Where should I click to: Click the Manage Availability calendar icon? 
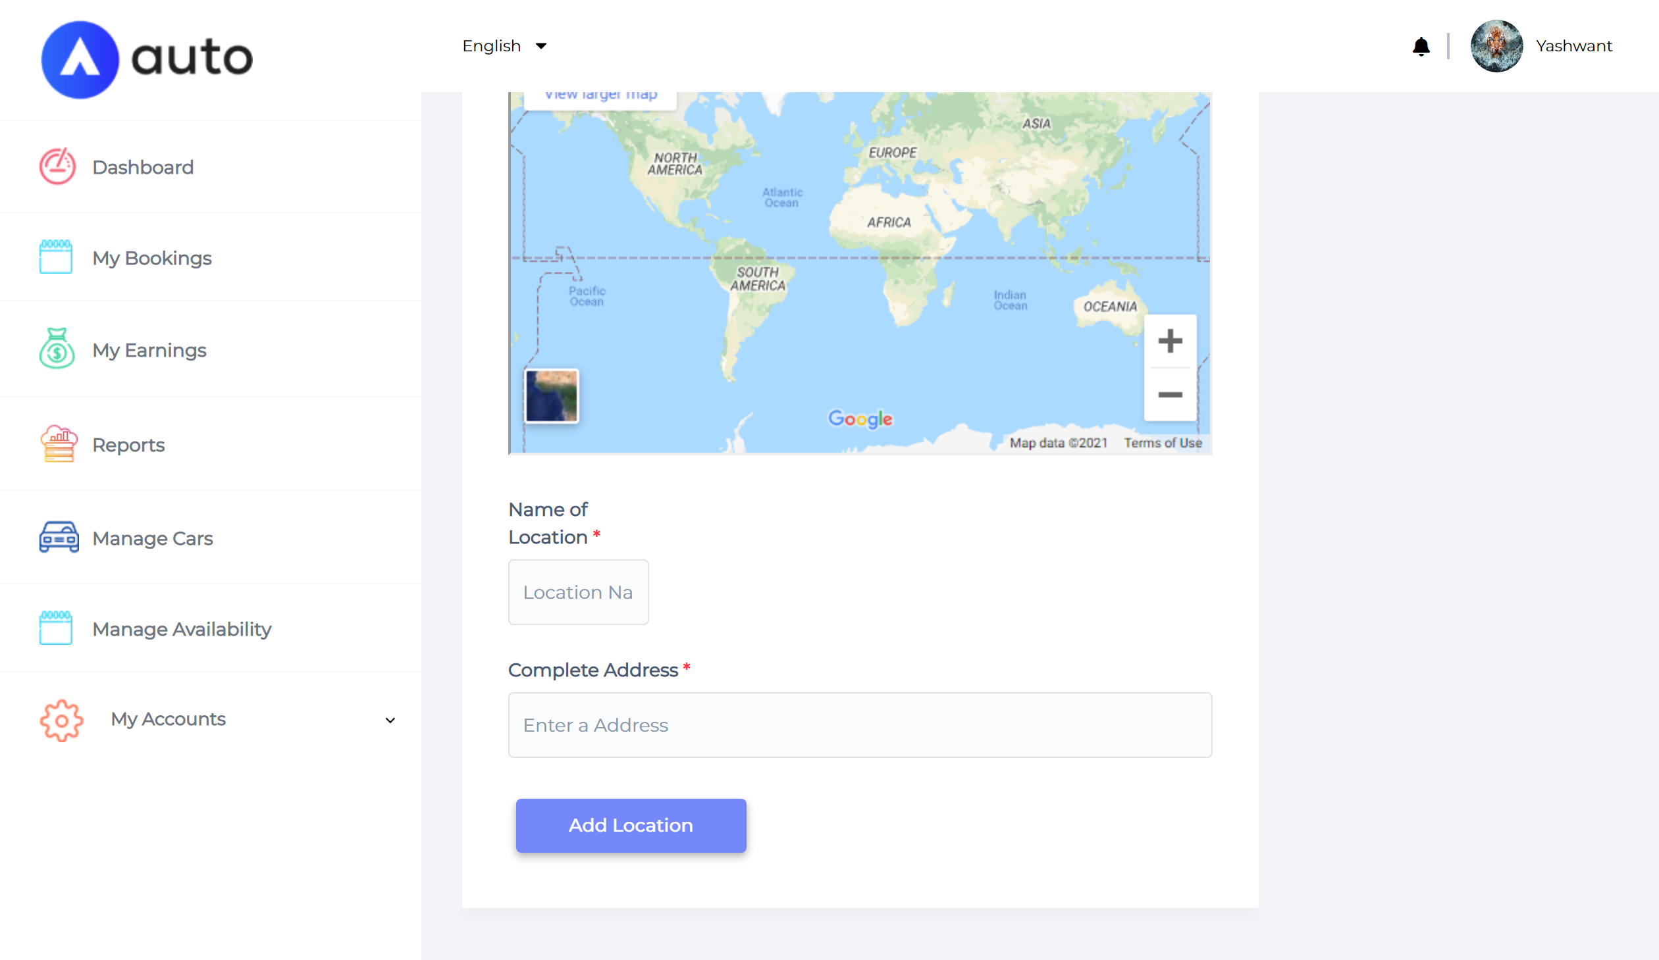pyautogui.click(x=59, y=628)
